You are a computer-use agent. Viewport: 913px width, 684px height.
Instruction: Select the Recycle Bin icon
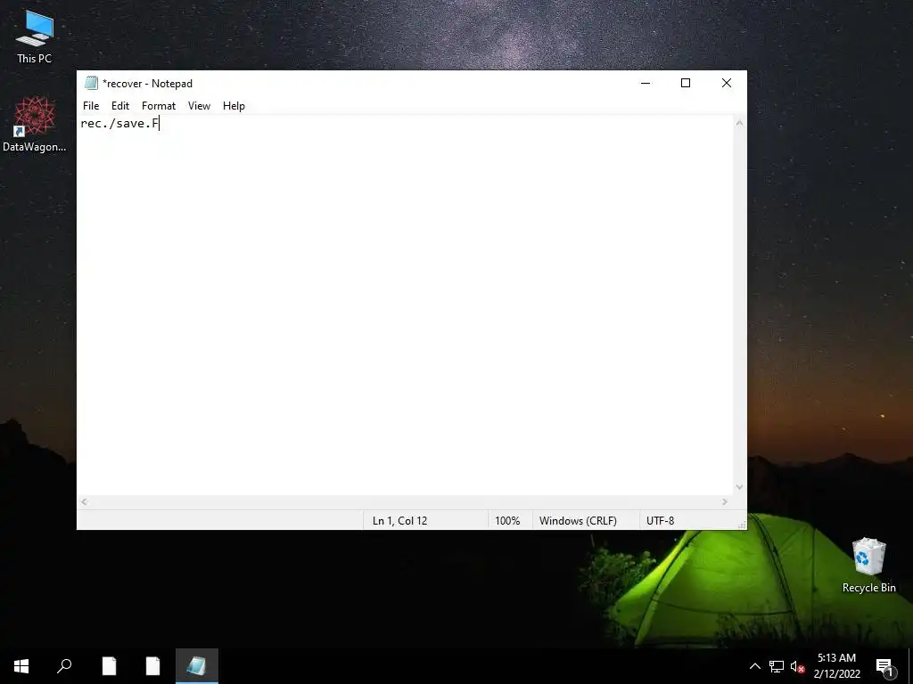coord(868,566)
